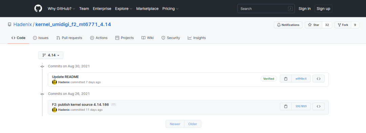Select the Code tab
Image resolution: width=366 pixels, height=133 pixels.
(x=18, y=38)
